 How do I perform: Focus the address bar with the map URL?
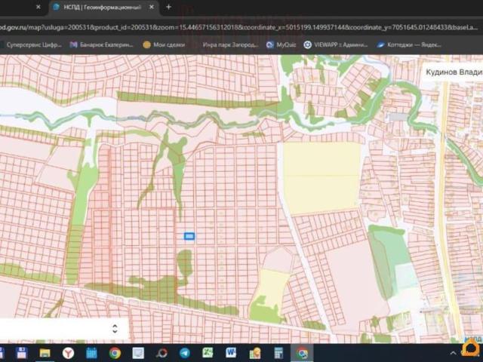point(240,27)
